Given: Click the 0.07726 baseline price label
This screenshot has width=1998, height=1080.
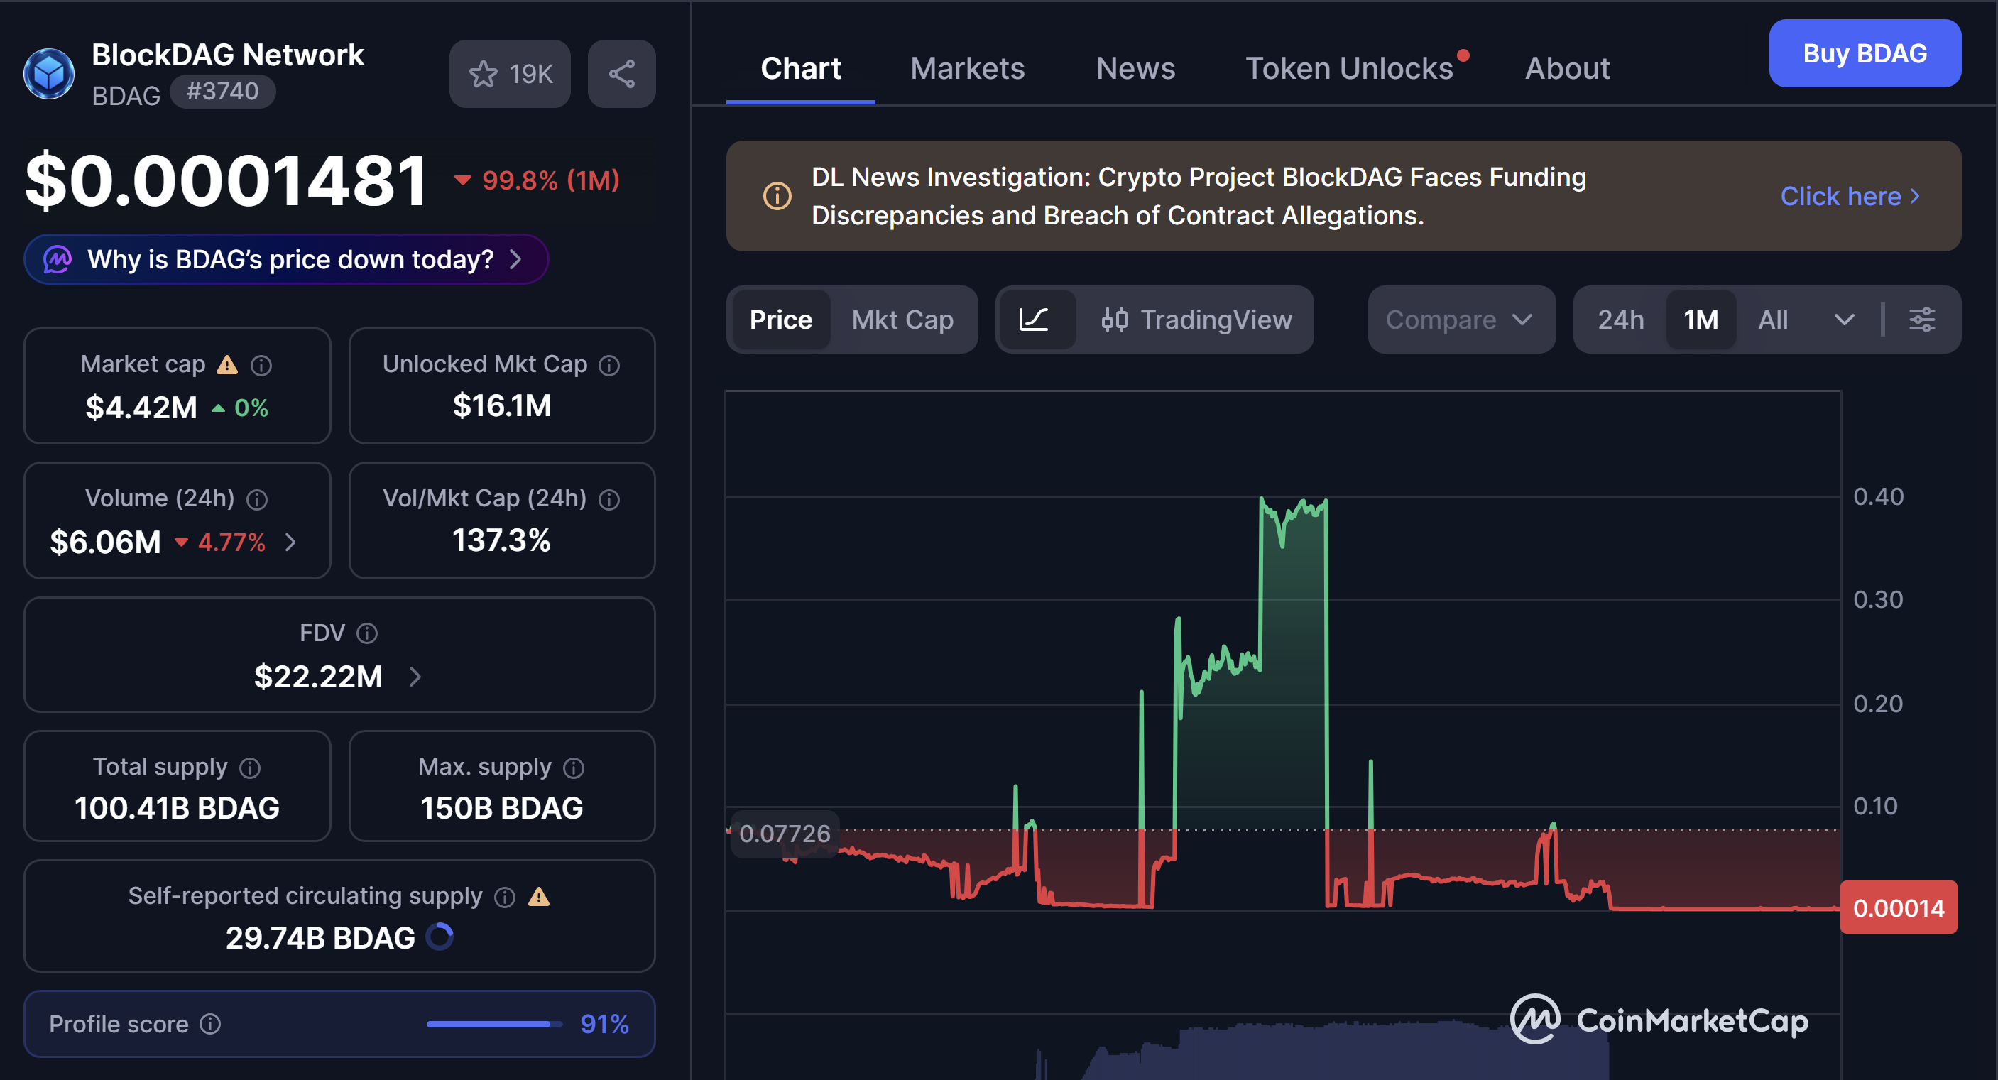Looking at the screenshot, I should (784, 834).
